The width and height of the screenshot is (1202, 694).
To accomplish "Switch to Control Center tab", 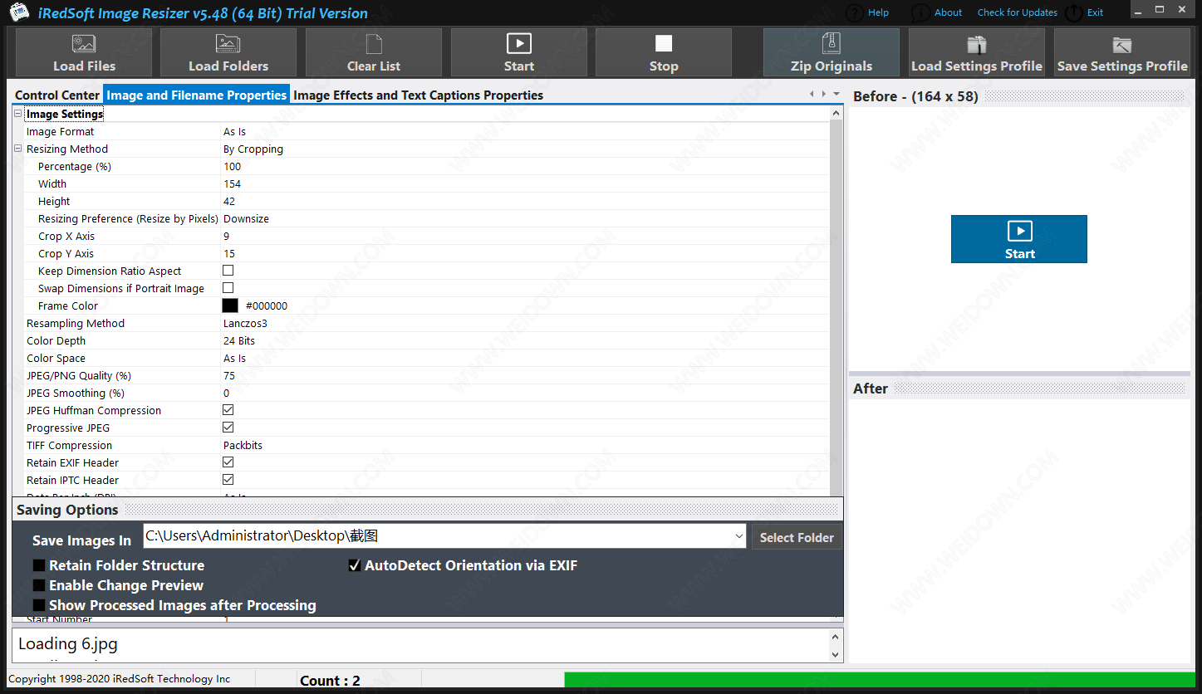I will pyautogui.click(x=57, y=95).
